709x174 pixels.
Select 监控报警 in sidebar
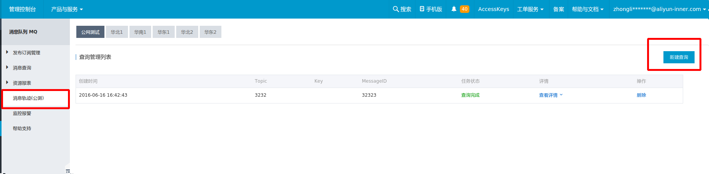(22, 113)
